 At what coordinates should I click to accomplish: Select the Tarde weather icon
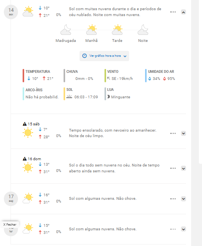pos(117,30)
